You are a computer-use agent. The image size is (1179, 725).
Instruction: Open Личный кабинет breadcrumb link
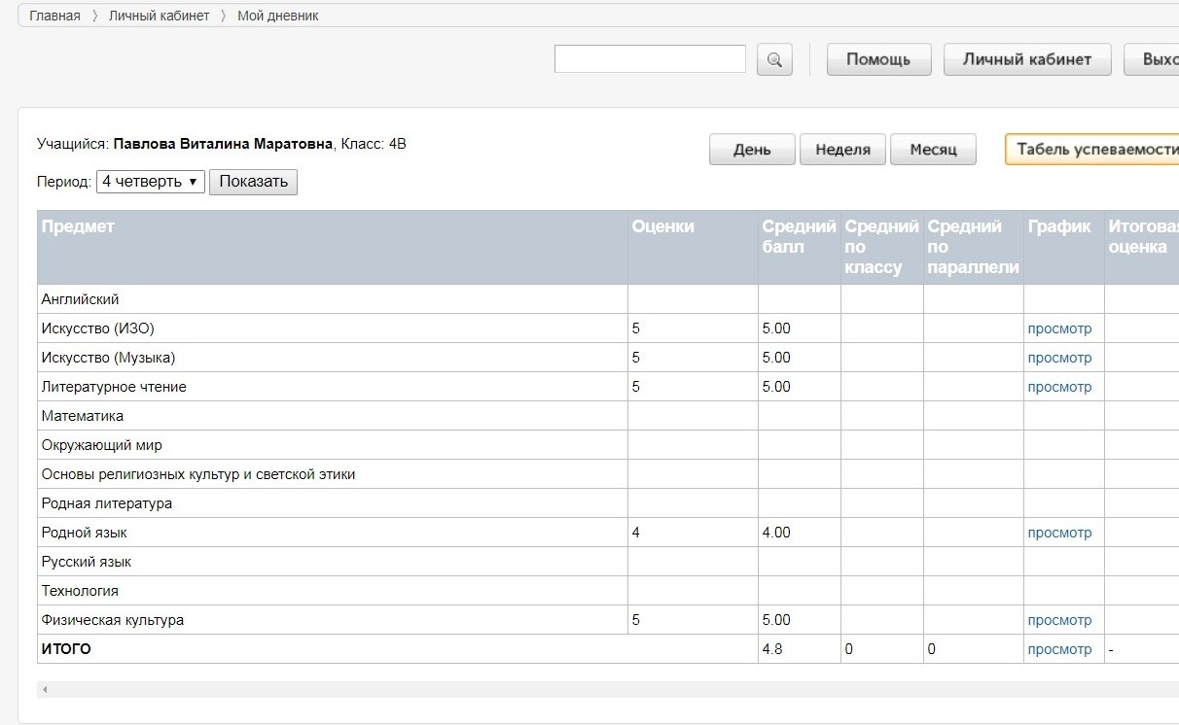159,16
